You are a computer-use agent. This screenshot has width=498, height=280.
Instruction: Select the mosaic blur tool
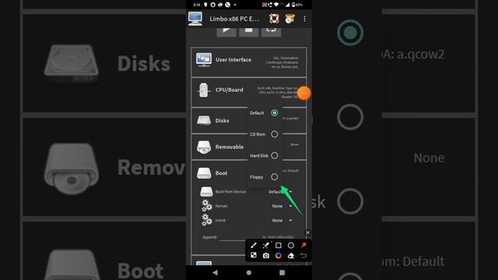point(254,256)
